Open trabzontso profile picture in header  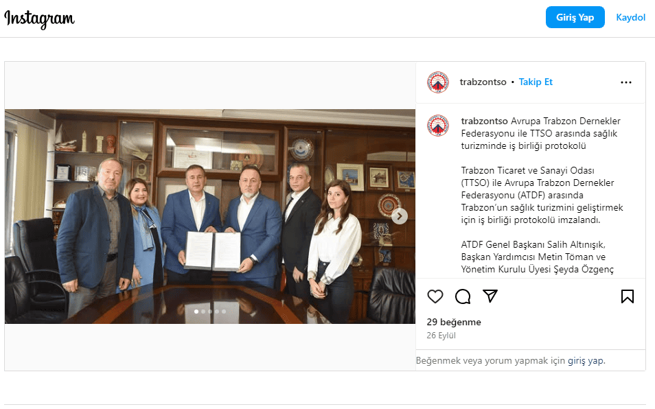[x=438, y=82]
